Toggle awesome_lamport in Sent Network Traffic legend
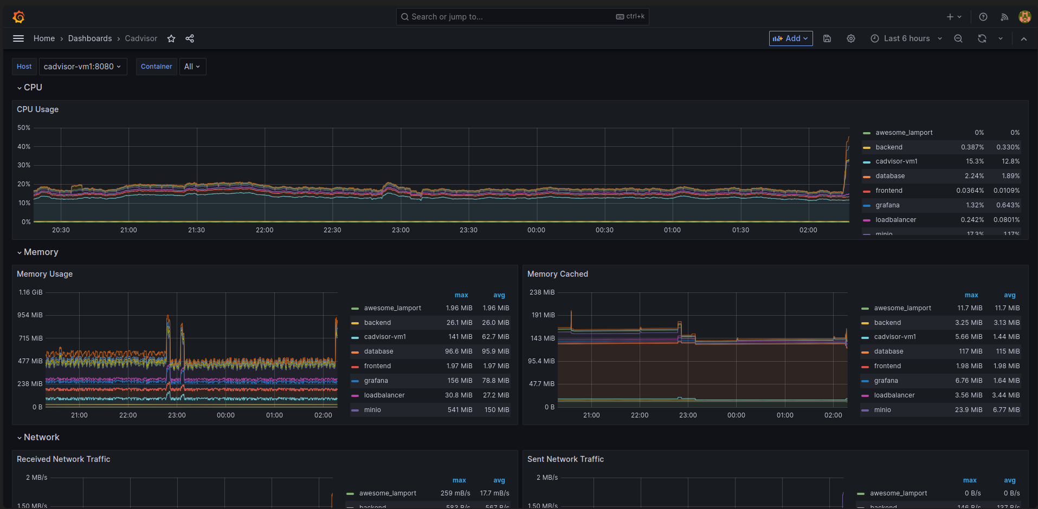Image resolution: width=1038 pixels, height=509 pixels. point(898,493)
